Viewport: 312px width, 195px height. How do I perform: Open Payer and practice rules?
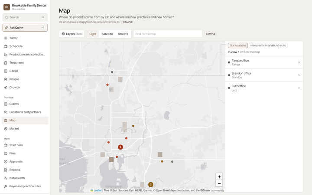pyautogui.click(x=25, y=186)
